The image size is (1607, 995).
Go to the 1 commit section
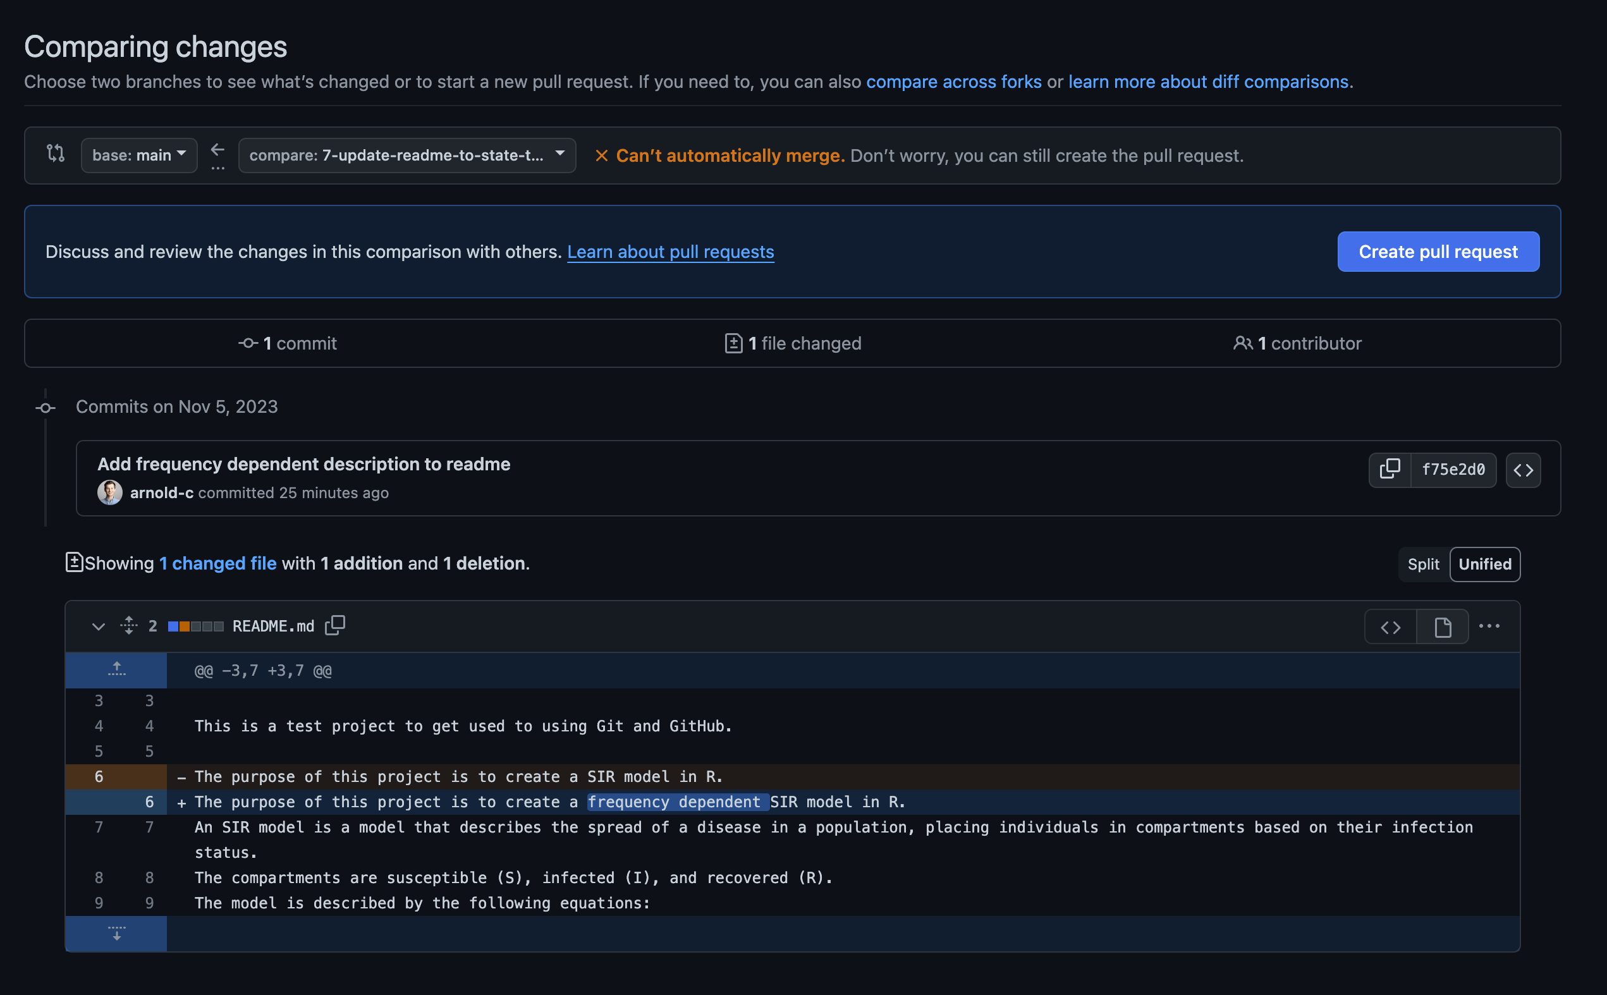288,343
